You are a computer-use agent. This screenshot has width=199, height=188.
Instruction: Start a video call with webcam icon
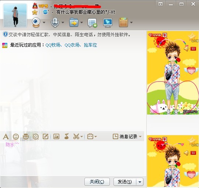[36, 22]
